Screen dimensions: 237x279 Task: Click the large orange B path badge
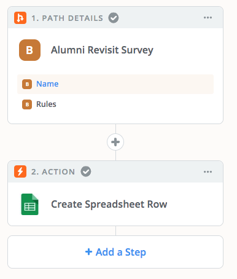tap(29, 50)
